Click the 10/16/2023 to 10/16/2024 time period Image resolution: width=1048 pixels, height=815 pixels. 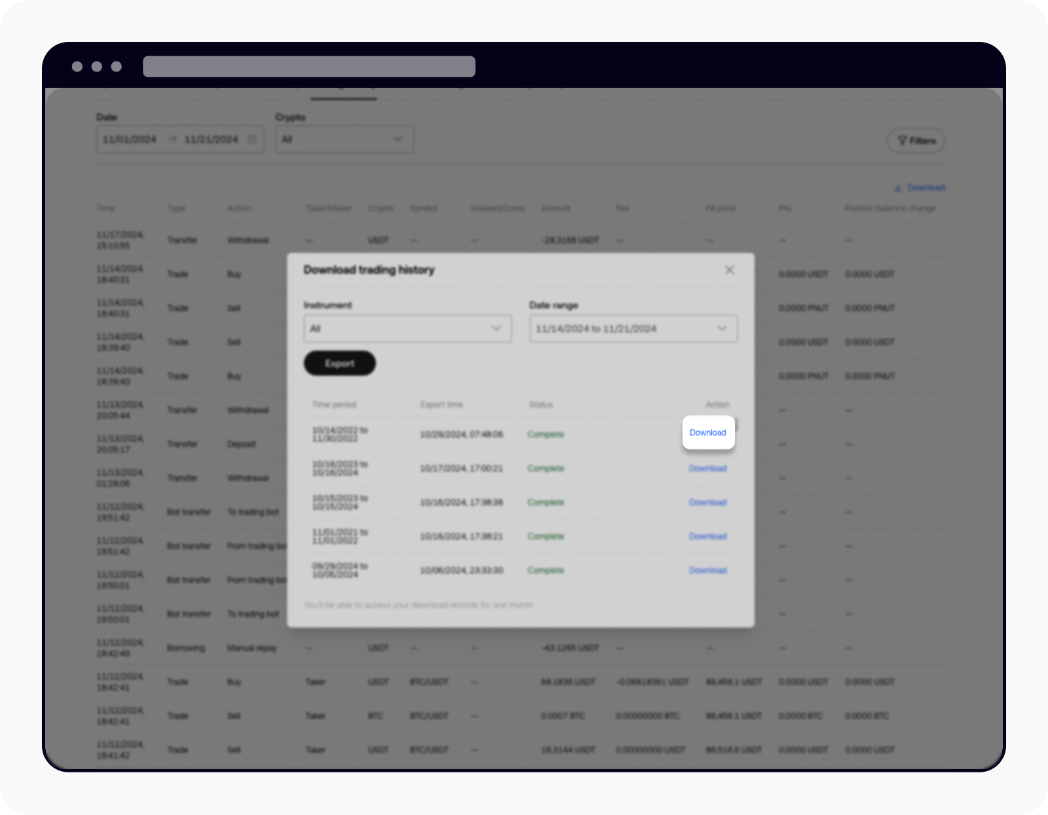pyautogui.click(x=340, y=468)
